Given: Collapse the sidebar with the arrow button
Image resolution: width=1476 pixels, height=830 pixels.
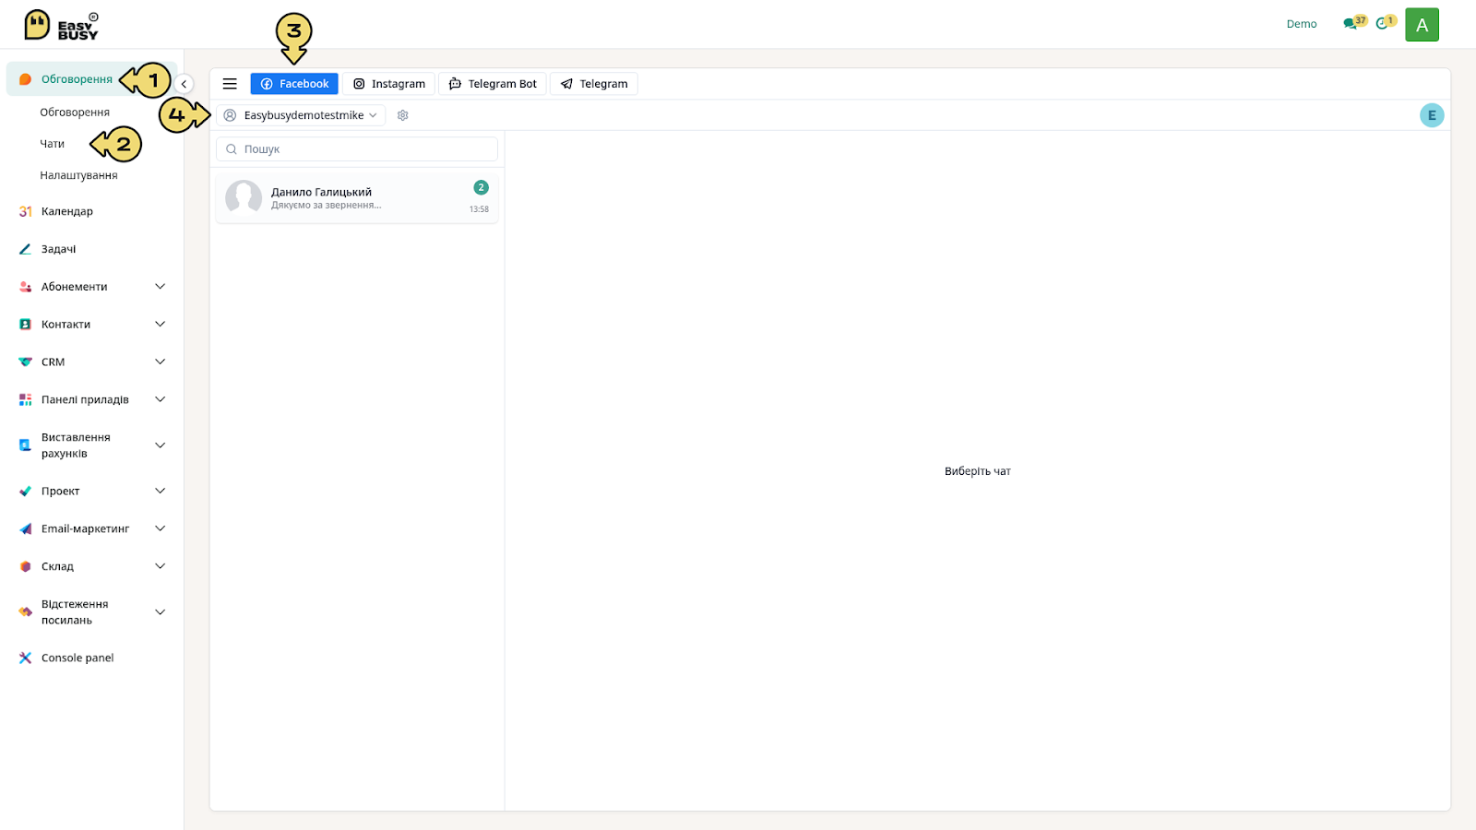Looking at the screenshot, I should pos(184,84).
